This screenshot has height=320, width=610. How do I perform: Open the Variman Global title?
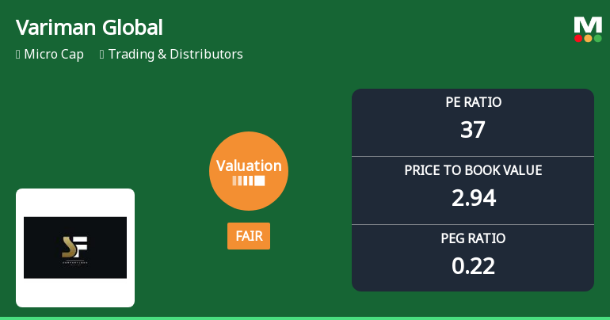tap(89, 28)
